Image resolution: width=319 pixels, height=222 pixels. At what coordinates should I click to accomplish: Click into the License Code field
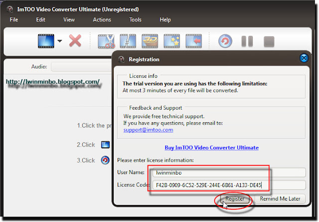point(229,185)
